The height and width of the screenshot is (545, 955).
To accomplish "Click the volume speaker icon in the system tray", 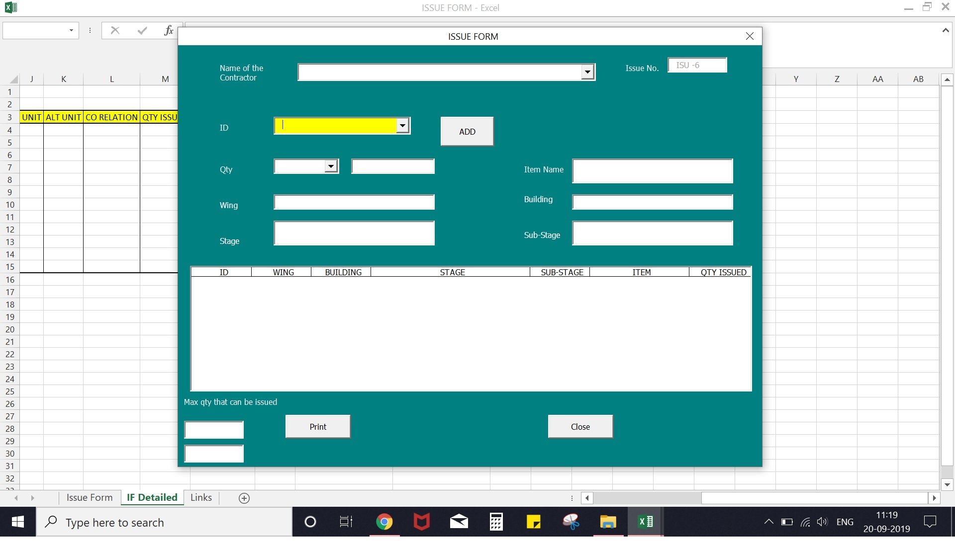I will coord(822,522).
